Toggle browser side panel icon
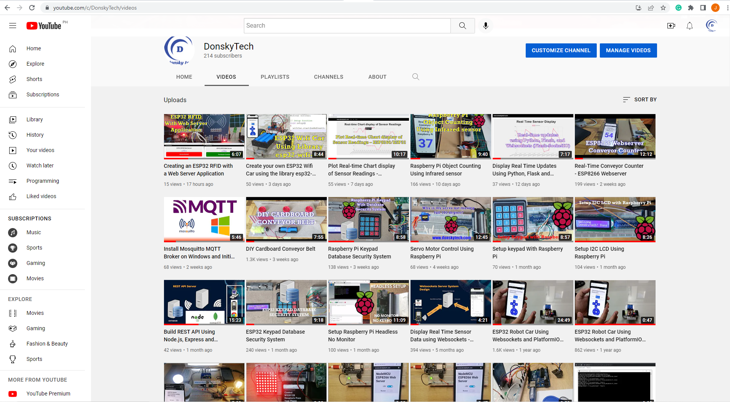The width and height of the screenshot is (730, 402). tap(703, 8)
